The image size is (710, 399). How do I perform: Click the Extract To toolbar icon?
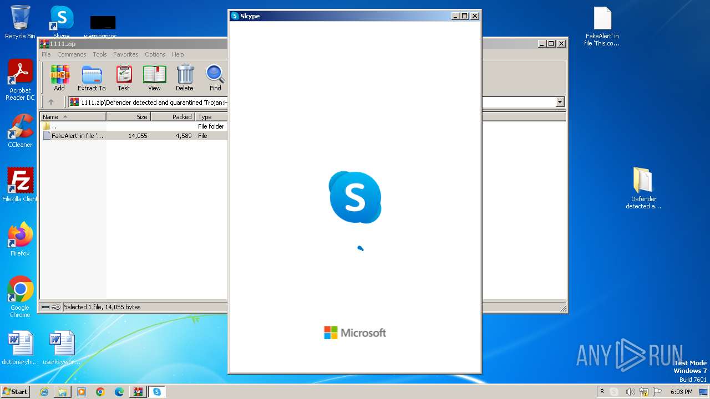pyautogui.click(x=92, y=78)
